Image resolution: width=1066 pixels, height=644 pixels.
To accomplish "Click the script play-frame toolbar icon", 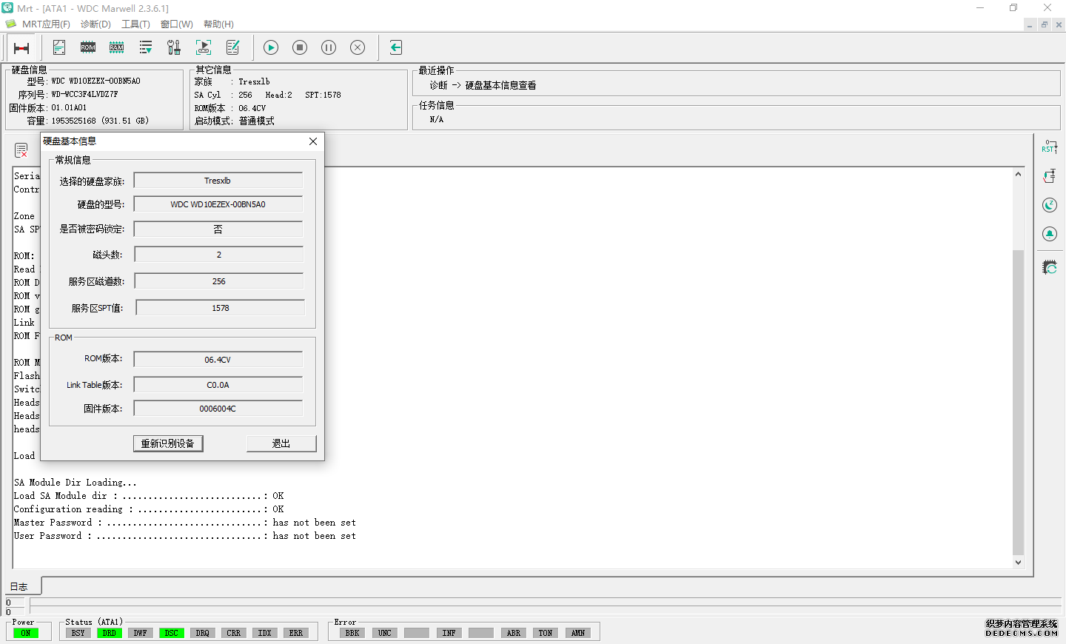I will tap(204, 47).
